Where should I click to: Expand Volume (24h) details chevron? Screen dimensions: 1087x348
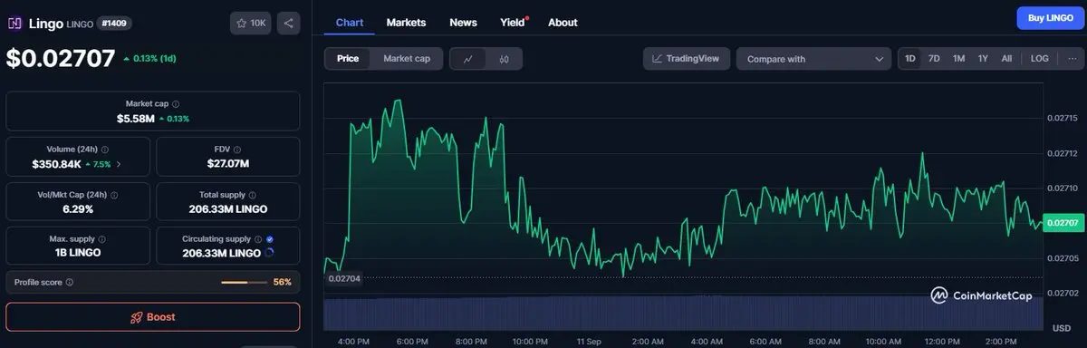[119, 164]
